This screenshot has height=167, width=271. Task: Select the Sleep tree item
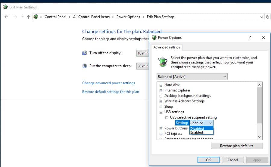[x=169, y=107]
